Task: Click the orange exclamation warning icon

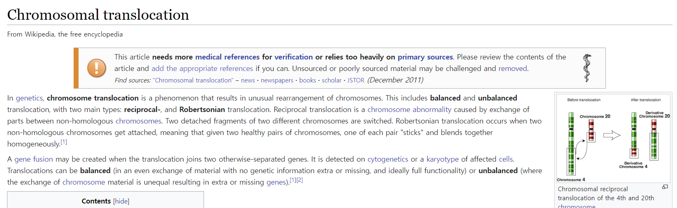Action: (x=97, y=68)
